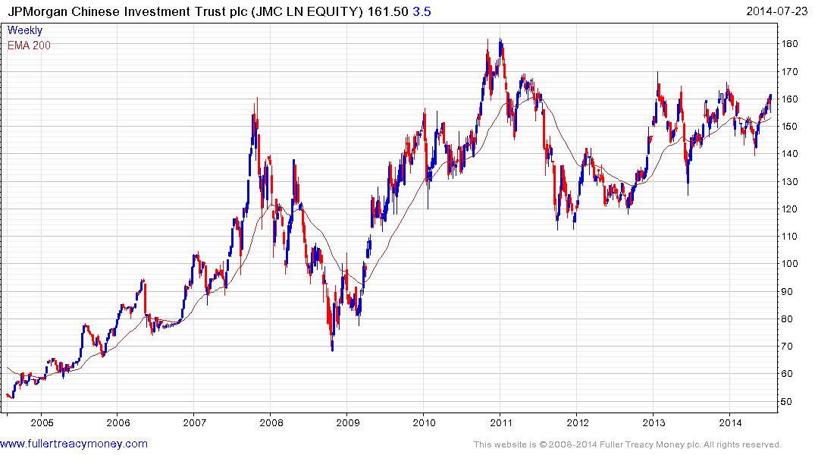815x455 pixels.
Task: Click the 140 price axis label
Action: 789,154
